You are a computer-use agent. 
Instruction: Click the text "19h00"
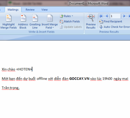[107, 79]
